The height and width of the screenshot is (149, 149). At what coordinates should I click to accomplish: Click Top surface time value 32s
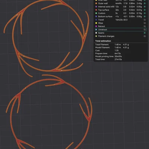pos(117,10)
